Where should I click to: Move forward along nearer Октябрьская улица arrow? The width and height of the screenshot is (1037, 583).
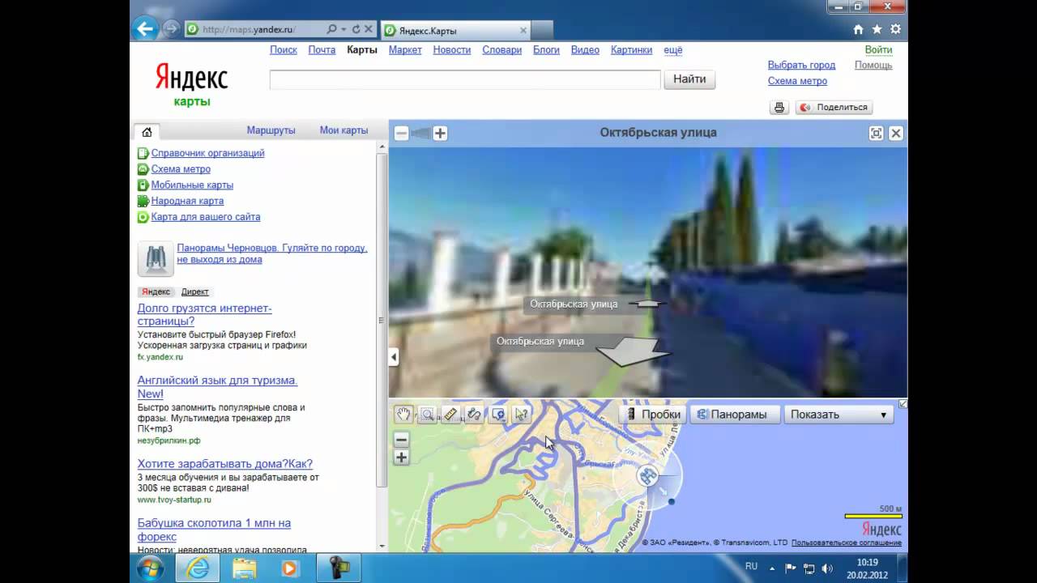pos(633,351)
